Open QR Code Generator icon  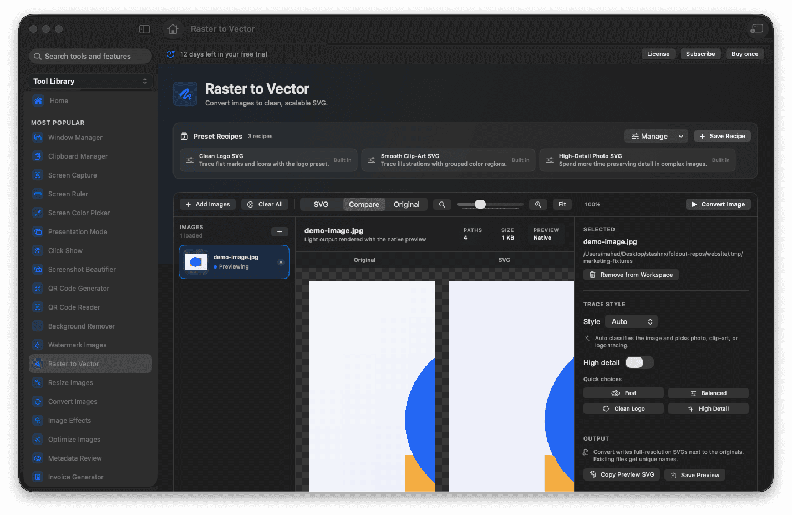point(38,289)
